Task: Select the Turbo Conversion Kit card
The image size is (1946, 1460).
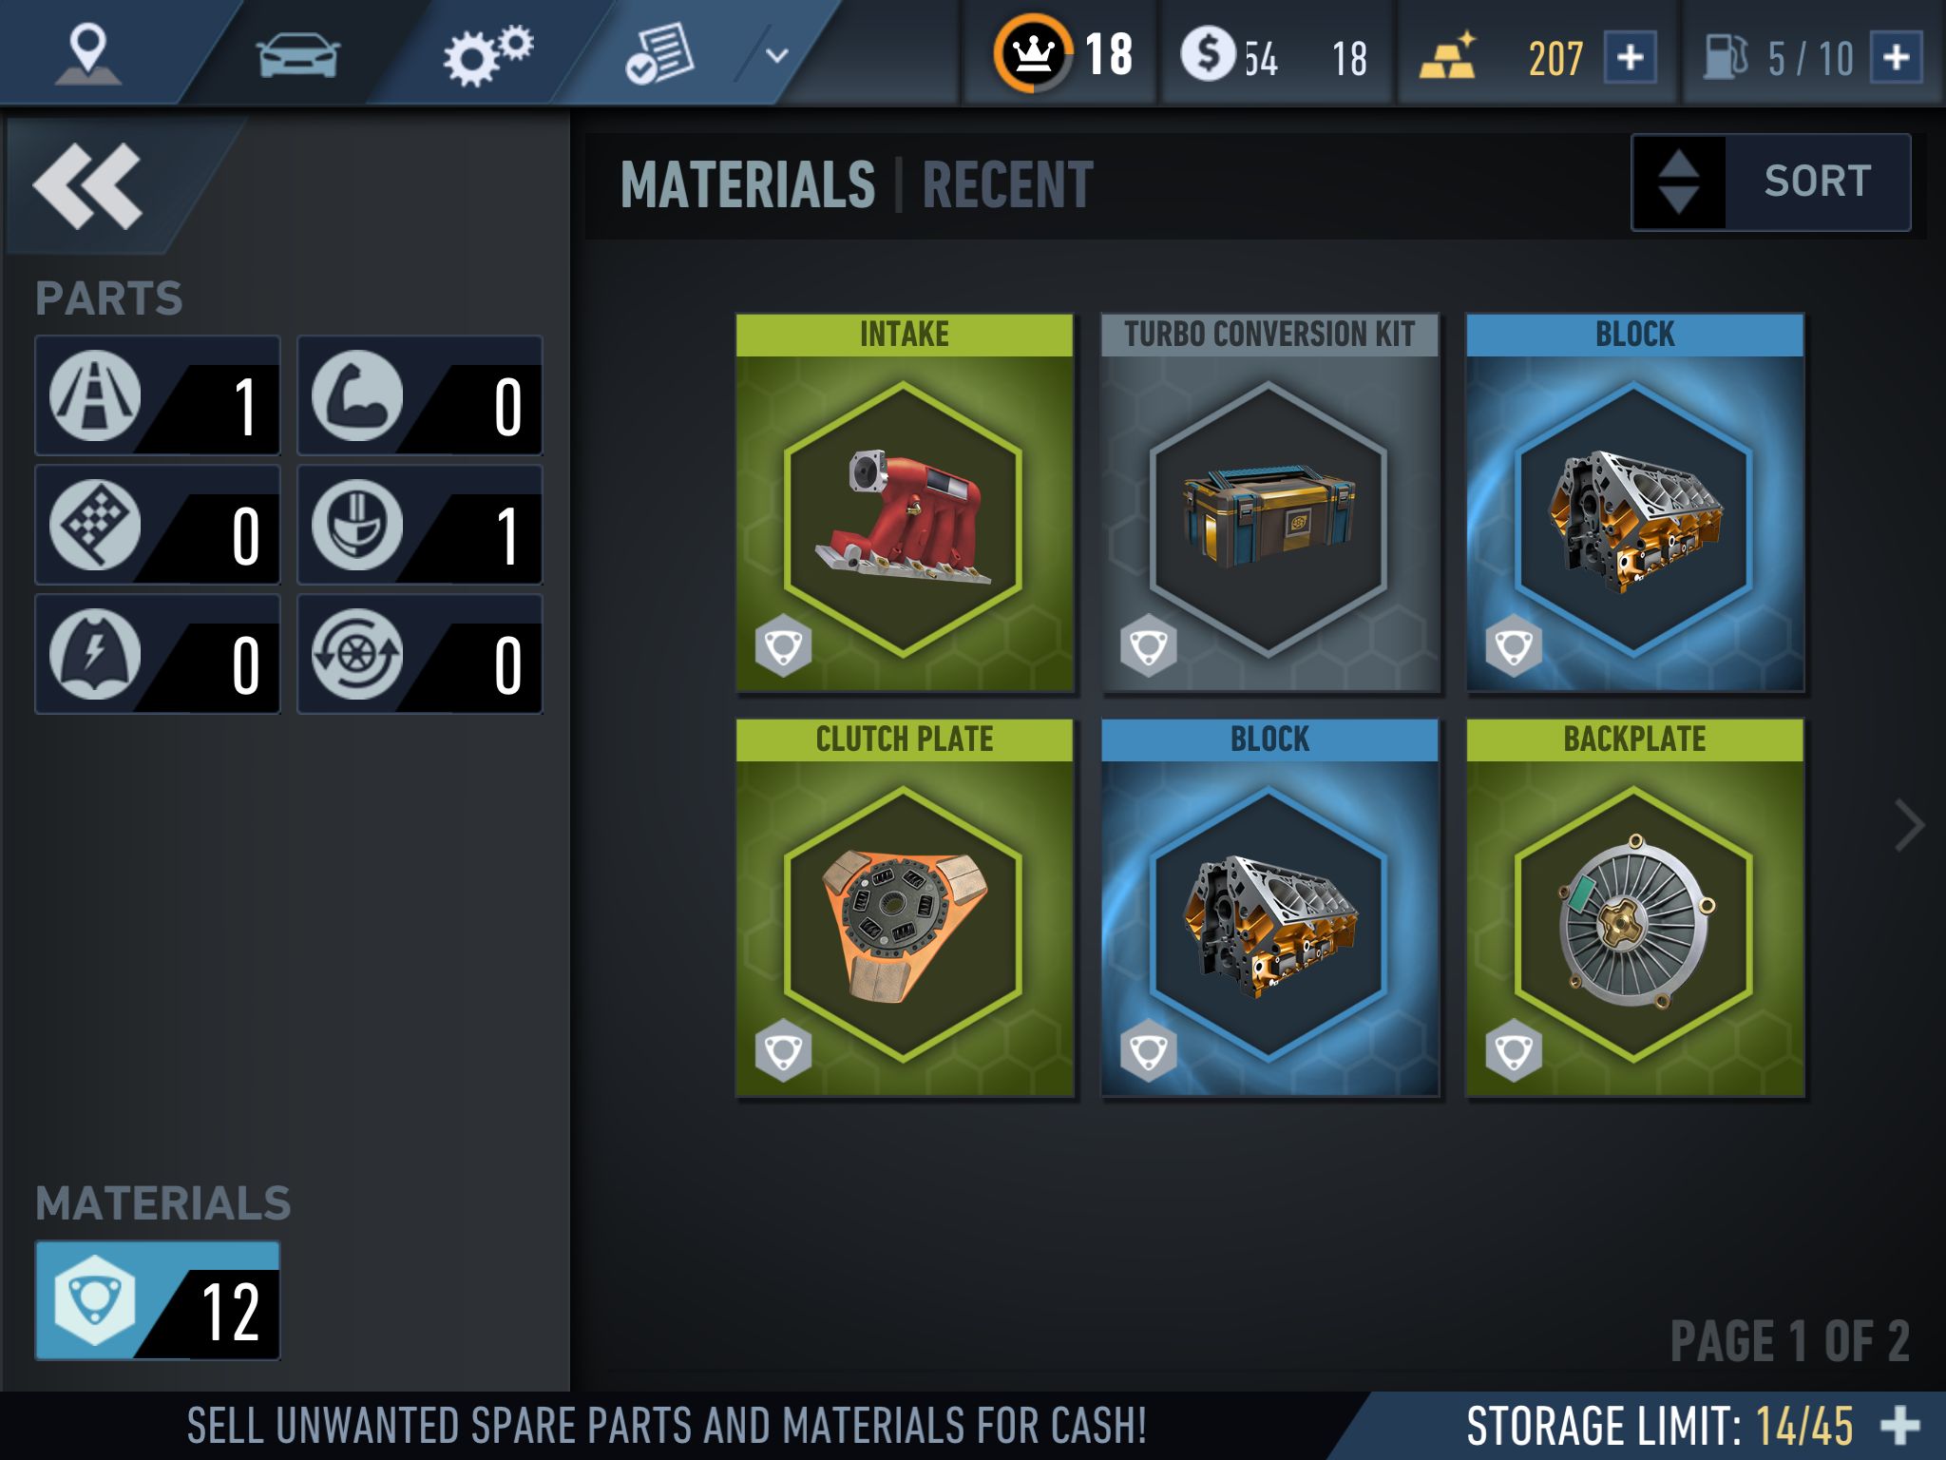Action: tap(1269, 503)
